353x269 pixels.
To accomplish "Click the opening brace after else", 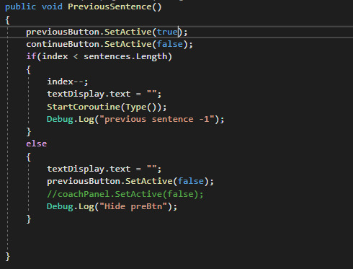I will tap(29, 157).
